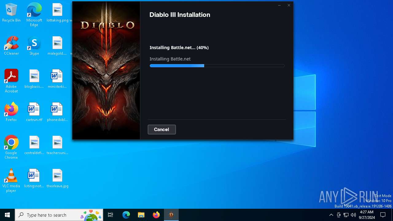Minimize the Diablo III installer window
393x221 pixels.
[x=279, y=5]
